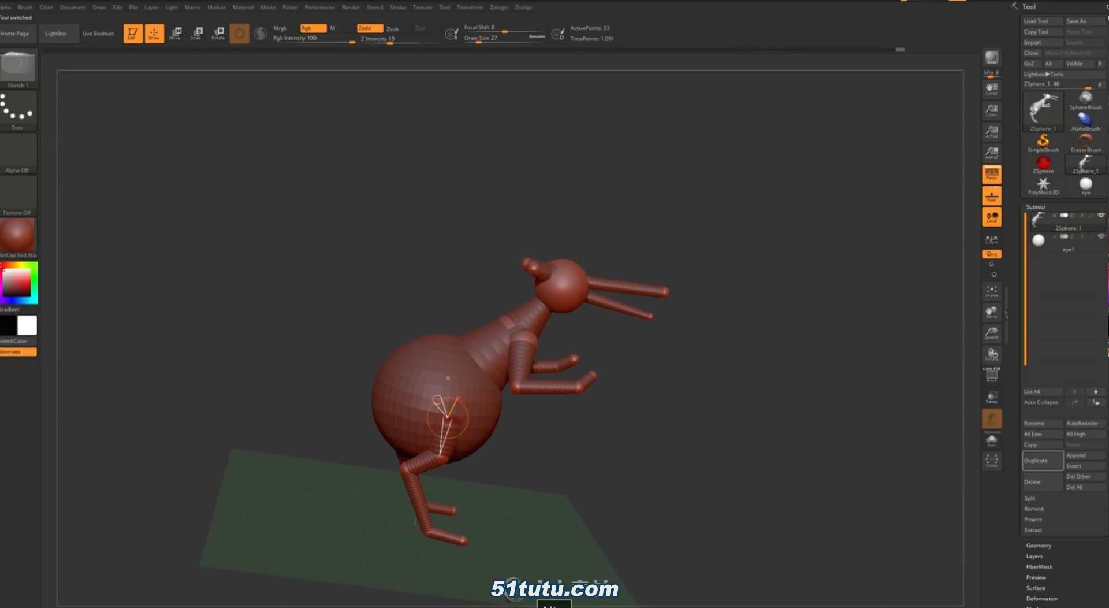Toggle L.Sym button
Screen dimensions: 1109x608
click(992, 239)
